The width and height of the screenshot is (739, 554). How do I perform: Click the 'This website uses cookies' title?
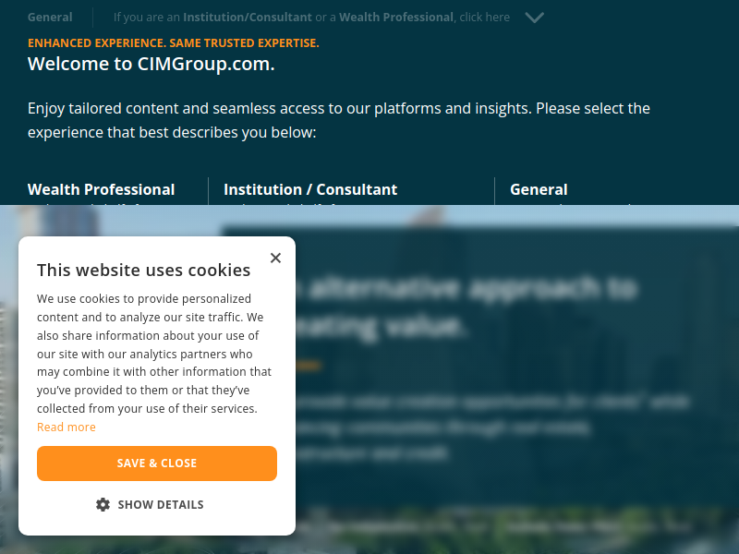coord(144,270)
